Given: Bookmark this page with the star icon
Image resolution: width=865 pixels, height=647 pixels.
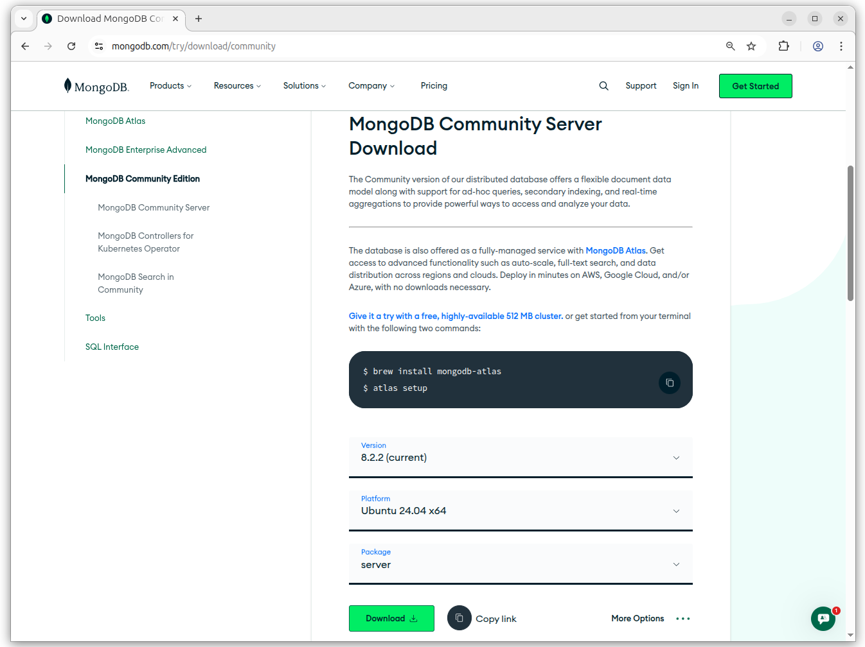Looking at the screenshot, I should (751, 46).
